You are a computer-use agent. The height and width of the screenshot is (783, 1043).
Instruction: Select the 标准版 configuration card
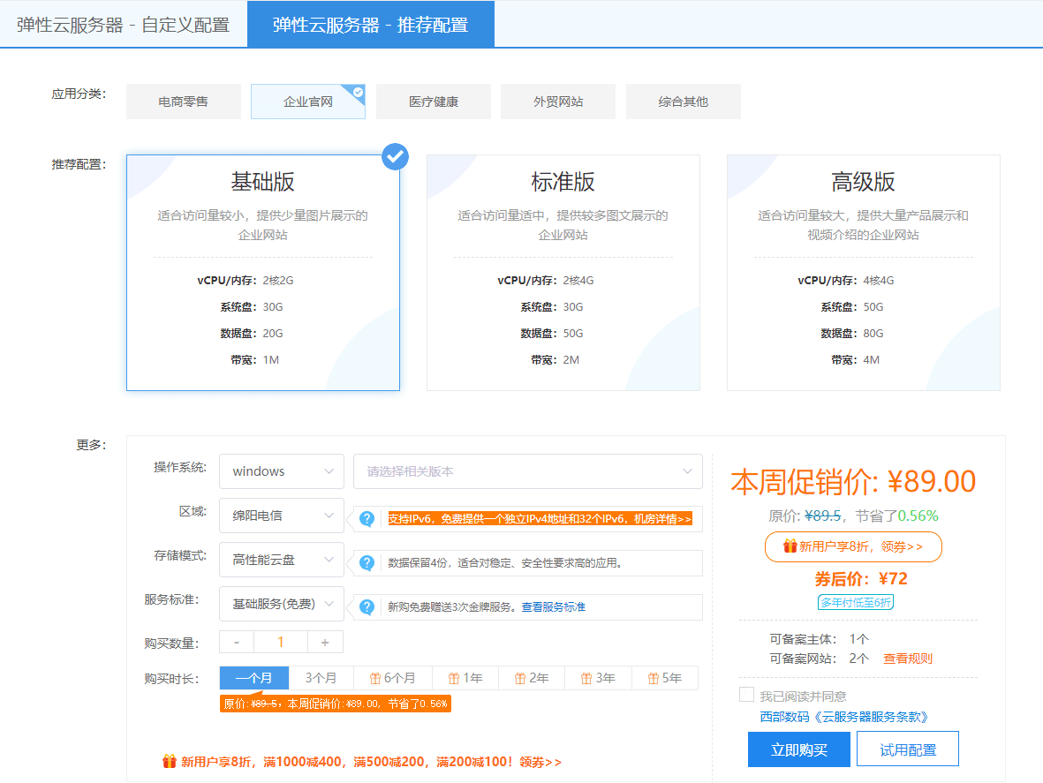(x=563, y=272)
